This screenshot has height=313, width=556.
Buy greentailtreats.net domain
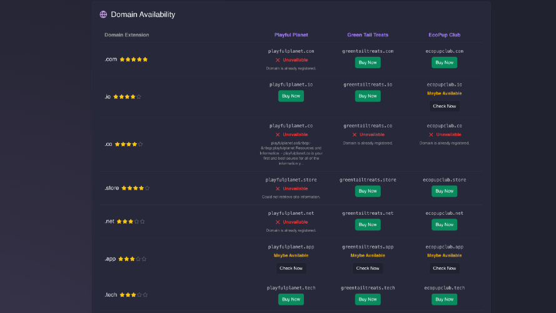pyautogui.click(x=368, y=225)
